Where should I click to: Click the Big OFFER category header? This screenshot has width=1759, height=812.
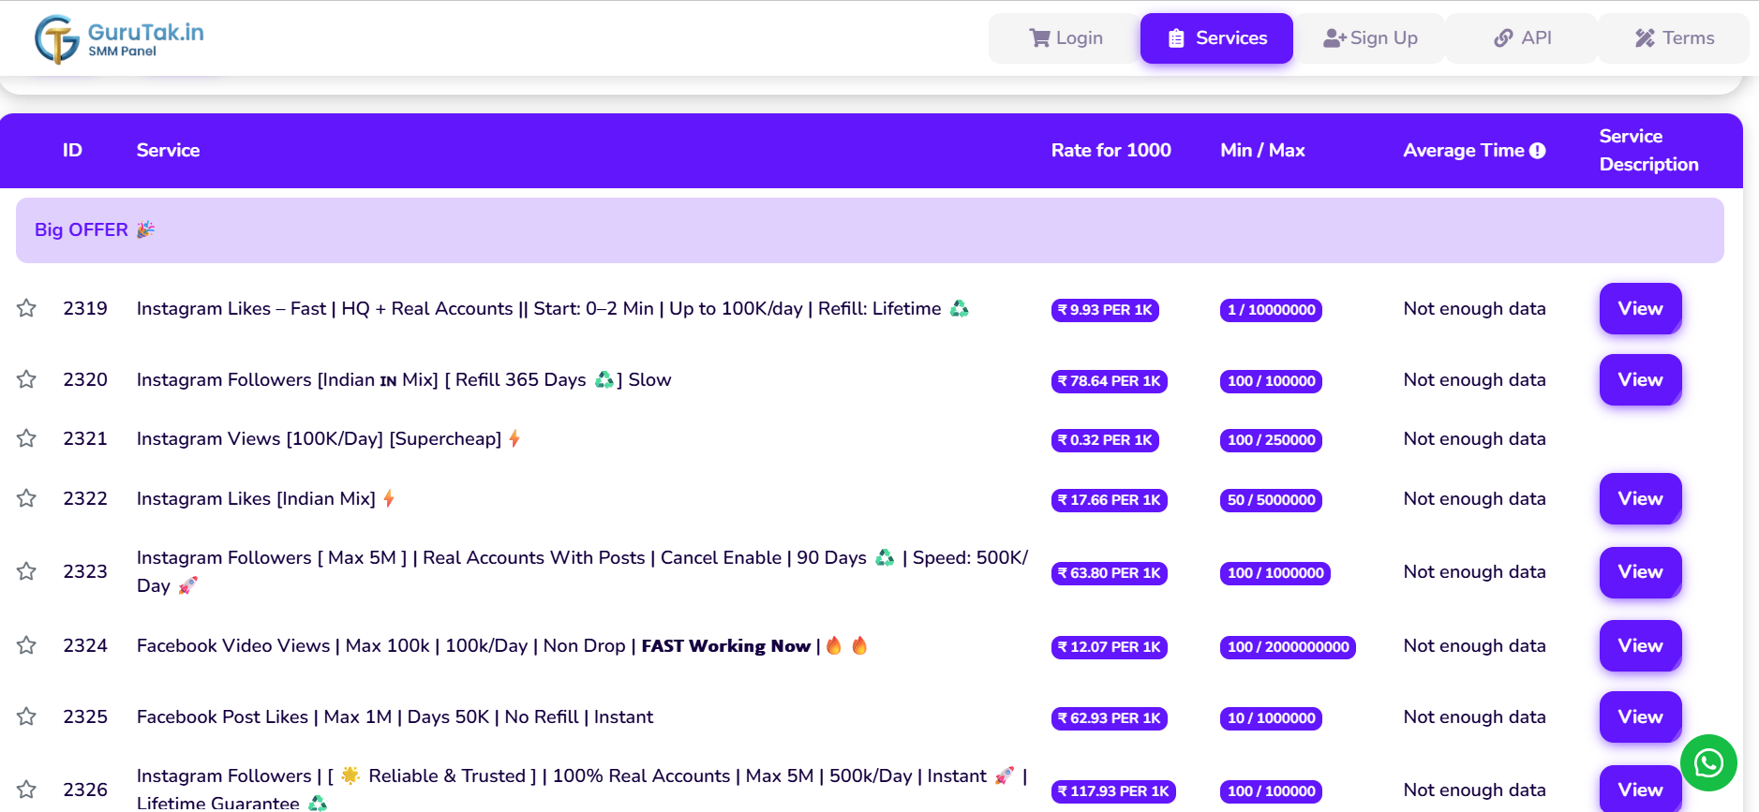870,230
